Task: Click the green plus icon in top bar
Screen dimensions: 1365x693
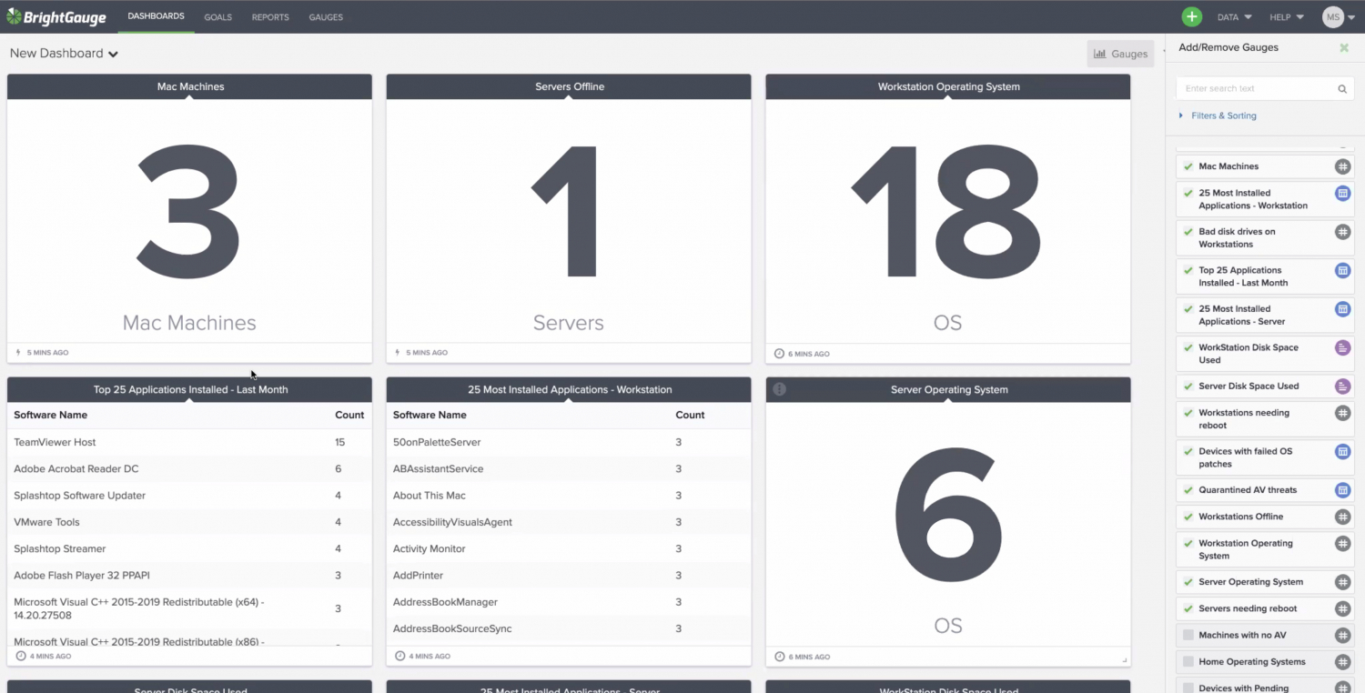Action: (1192, 16)
